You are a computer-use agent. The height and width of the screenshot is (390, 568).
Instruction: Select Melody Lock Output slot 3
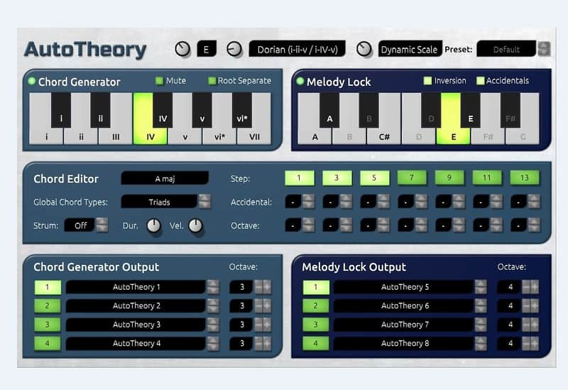[x=316, y=325]
